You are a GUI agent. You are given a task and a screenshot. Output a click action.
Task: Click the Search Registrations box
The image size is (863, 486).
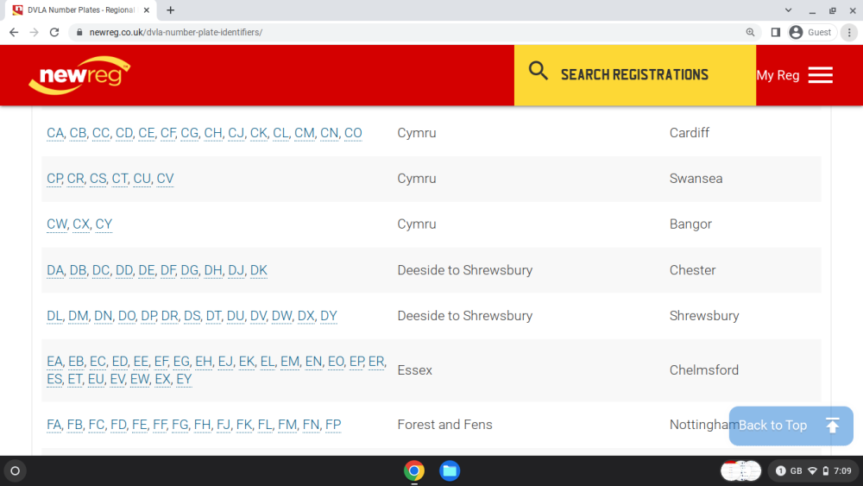(634, 75)
